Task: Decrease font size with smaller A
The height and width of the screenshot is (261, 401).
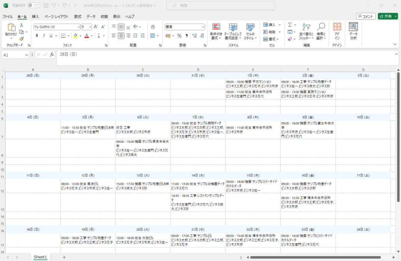Action: (103, 27)
